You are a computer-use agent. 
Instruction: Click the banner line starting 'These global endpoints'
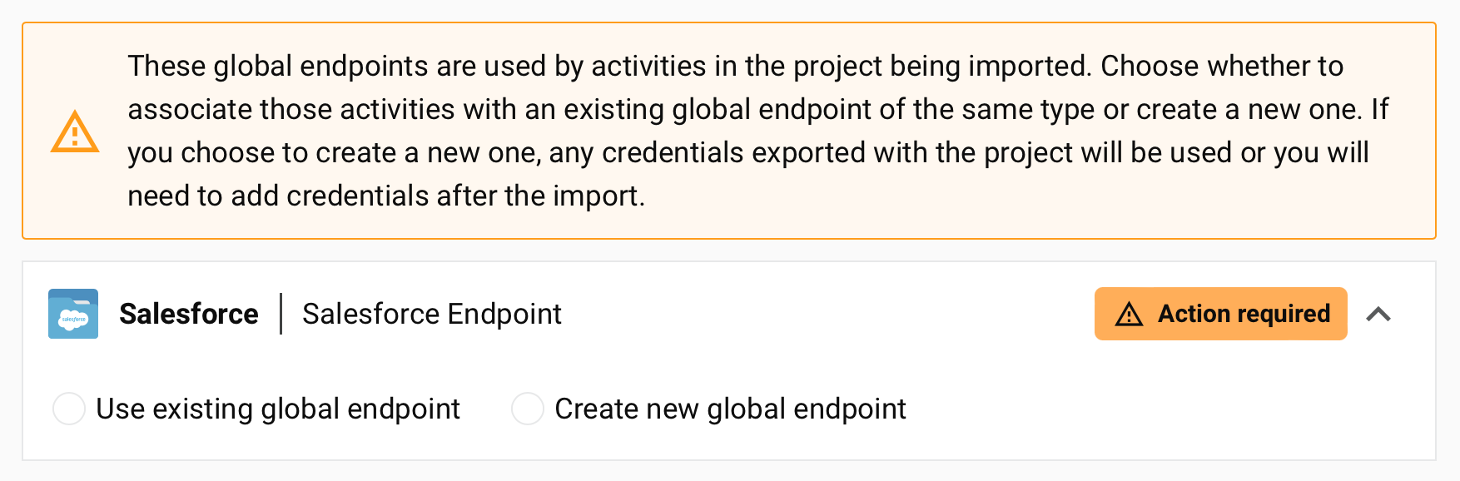[735, 66]
